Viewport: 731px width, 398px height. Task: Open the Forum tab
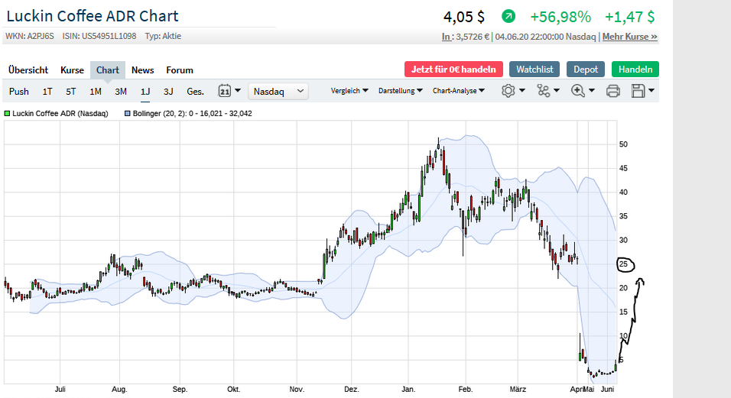[180, 70]
